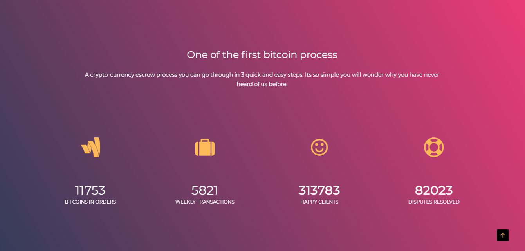Image resolution: width=525 pixels, height=251 pixels.
Task: Click the smiley face icon
Action: pos(319,148)
